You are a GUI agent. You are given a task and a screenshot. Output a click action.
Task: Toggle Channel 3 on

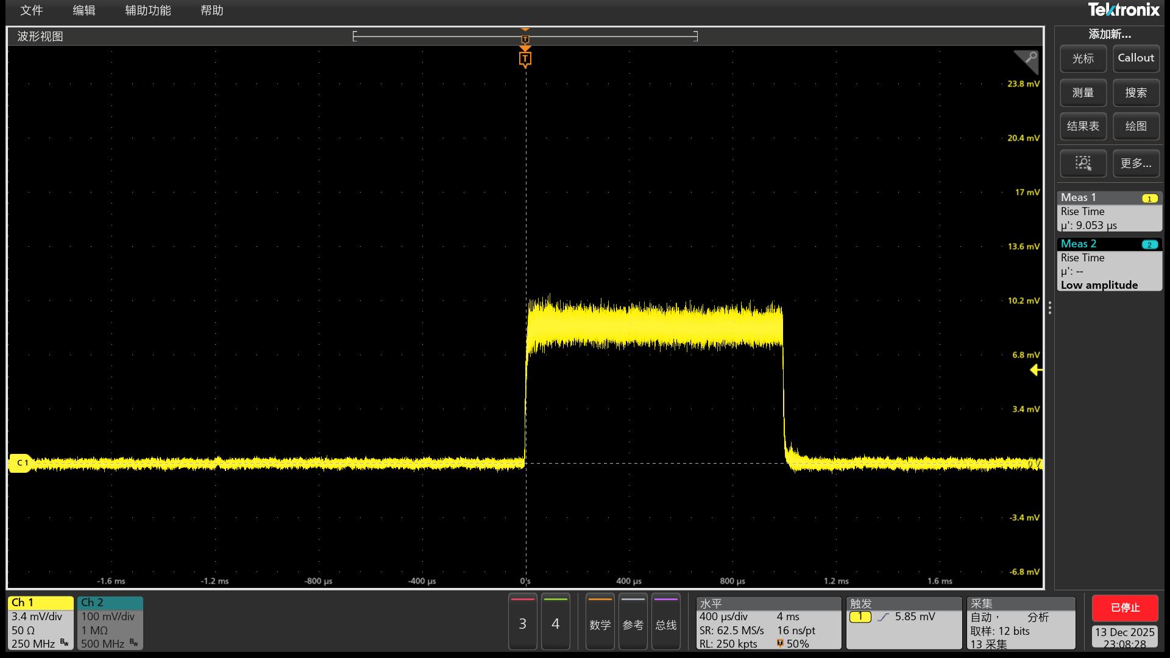[522, 622]
